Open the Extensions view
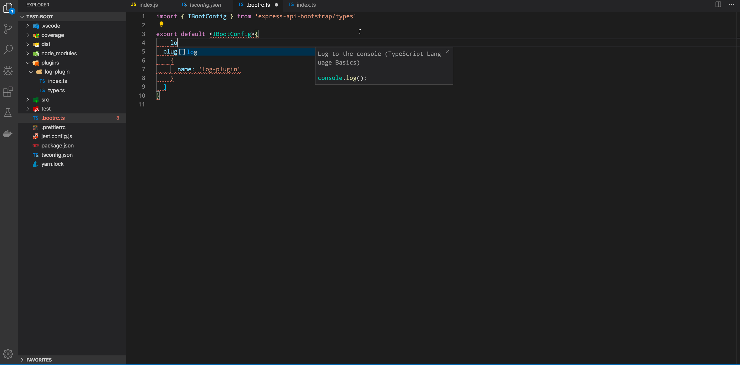This screenshot has width=740, height=365. tap(8, 92)
